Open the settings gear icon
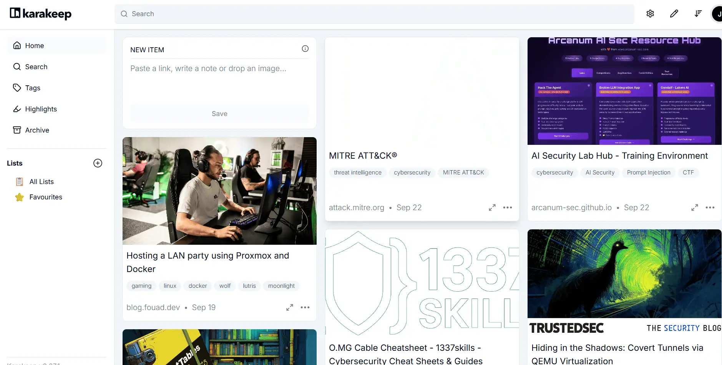Viewport: 722px width, 365px height. pos(650,14)
